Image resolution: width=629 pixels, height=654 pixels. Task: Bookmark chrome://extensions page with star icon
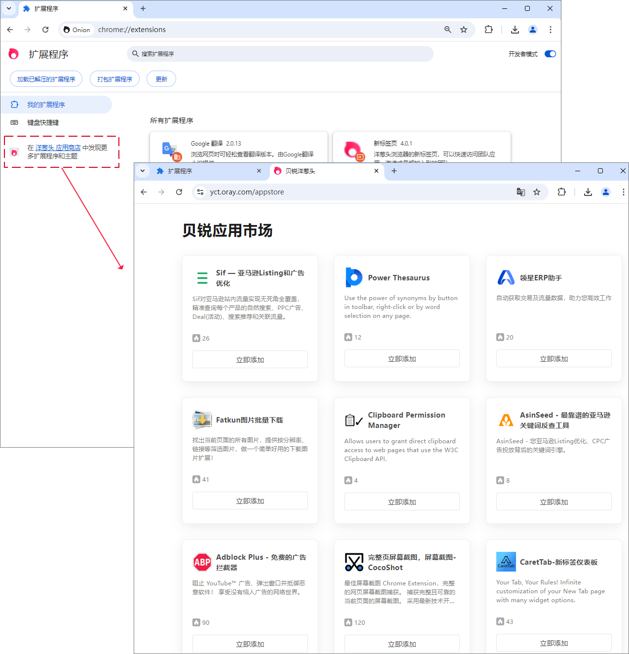(x=464, y=30)
